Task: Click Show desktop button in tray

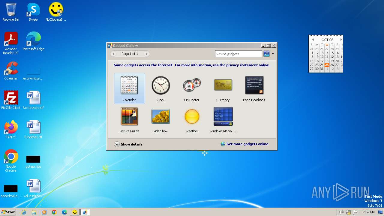Action: [x=380, y=212]
